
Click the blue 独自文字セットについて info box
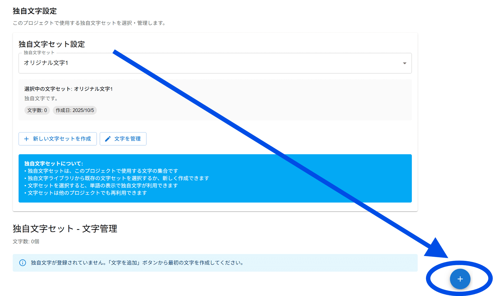[x=215, y=178]
